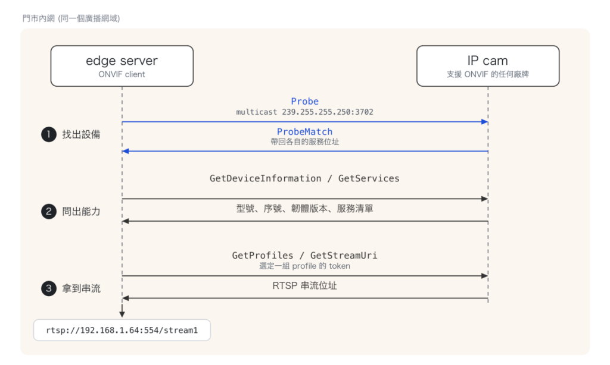
Task: Click the "門市內網 (同一個廣播網域)" title
Action: point(71,18)
